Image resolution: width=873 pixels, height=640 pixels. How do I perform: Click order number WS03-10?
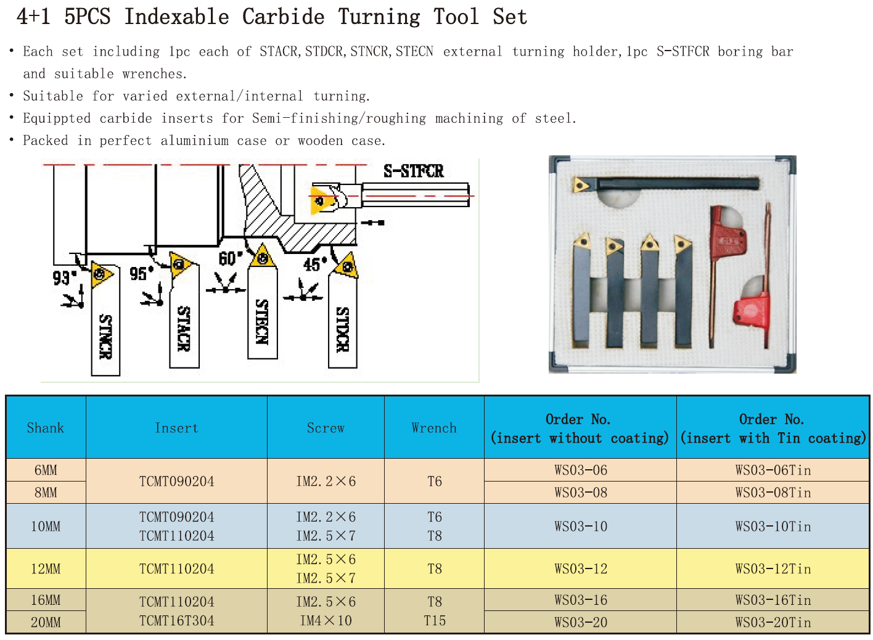[x=581, y=527]
